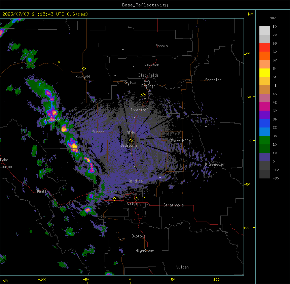Click the Okotoks city label
This screenshot has height=284, width=290.
click(x=139, y=236)
